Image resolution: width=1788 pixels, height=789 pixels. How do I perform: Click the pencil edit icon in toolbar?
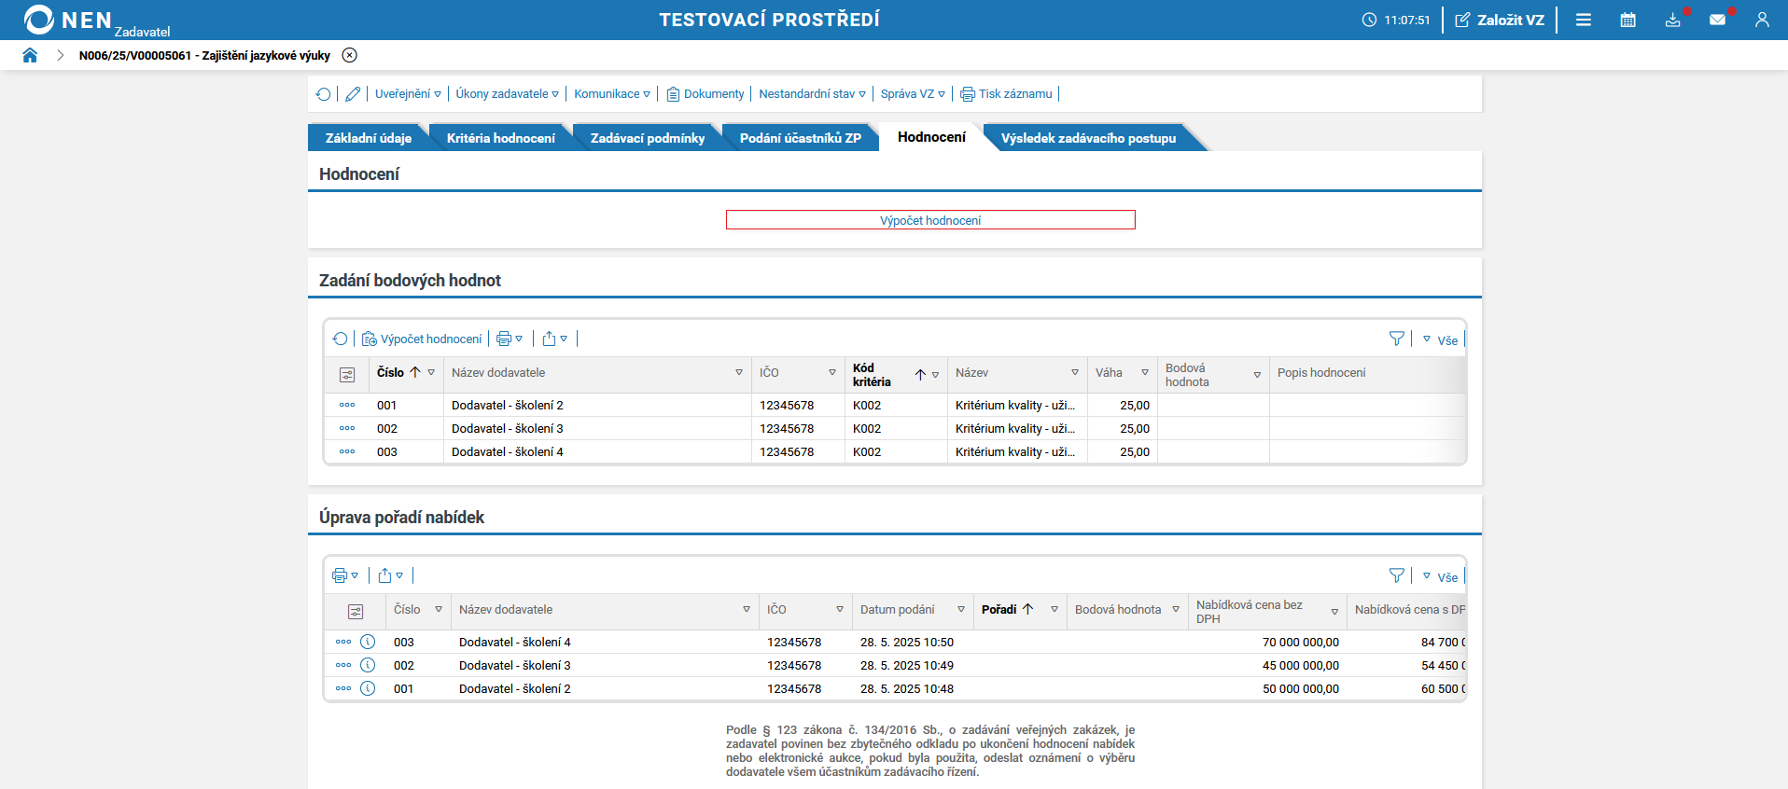pyautogui.click(x=353, y=94)
